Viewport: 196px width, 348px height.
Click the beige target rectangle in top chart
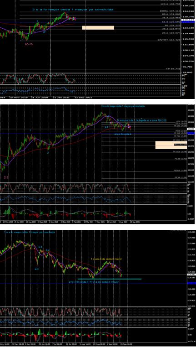[98, 27]
